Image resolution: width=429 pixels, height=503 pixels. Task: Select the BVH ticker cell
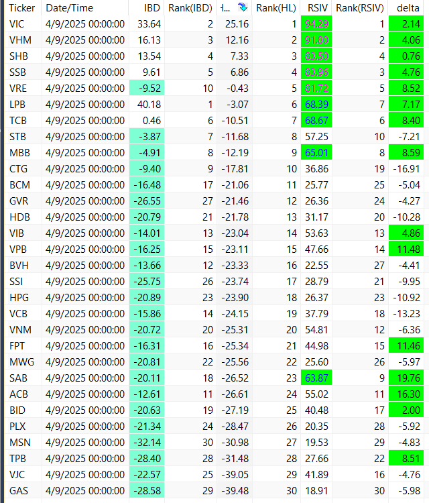(23, 266)
